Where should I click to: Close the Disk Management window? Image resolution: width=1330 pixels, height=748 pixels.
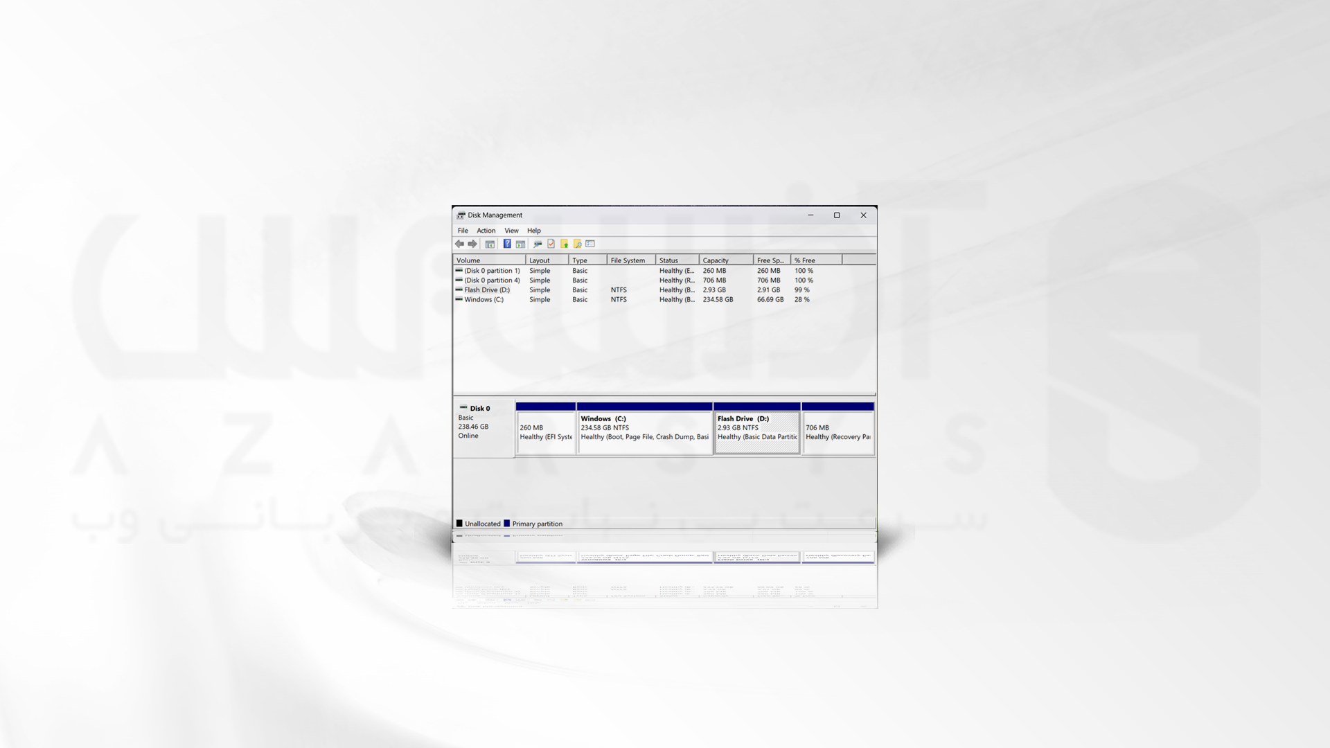point(863,215)
